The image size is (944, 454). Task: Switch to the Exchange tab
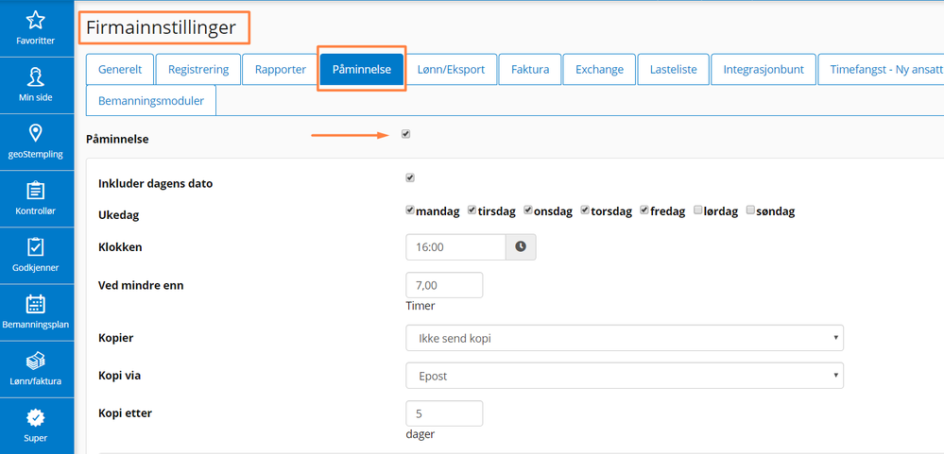[599, 69]
